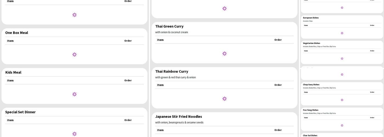This screenshot has height=137, width=384.
Task: Select the Japanese Stir Fried Noodles heading
Action: (179, 116)
